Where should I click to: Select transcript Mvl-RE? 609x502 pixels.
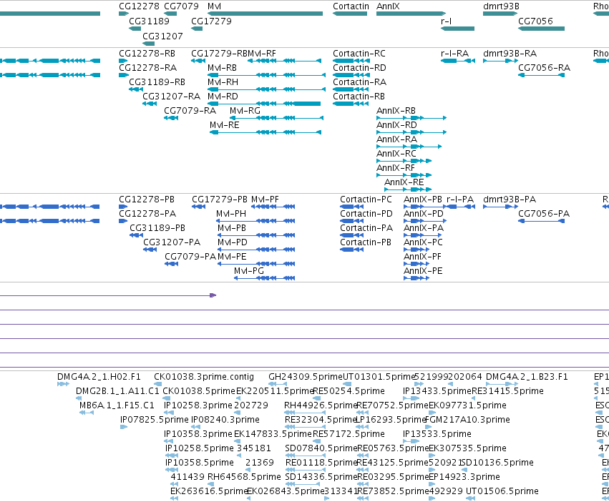pyautogui.click(x=265, y=132)
